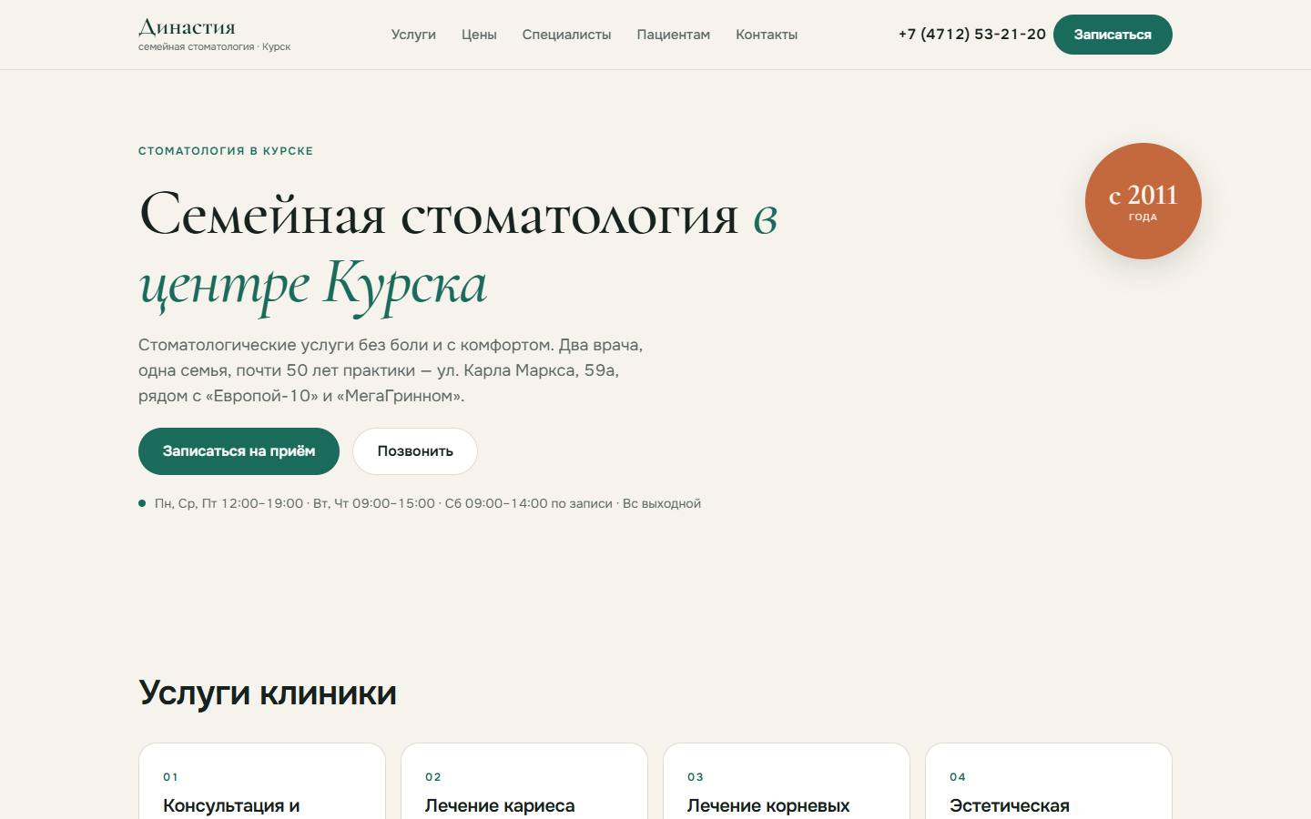The width and height of the screenshot is (1311, 819).
Task: Open the 01 Консультация service card
Action: (x=262, y=781)
